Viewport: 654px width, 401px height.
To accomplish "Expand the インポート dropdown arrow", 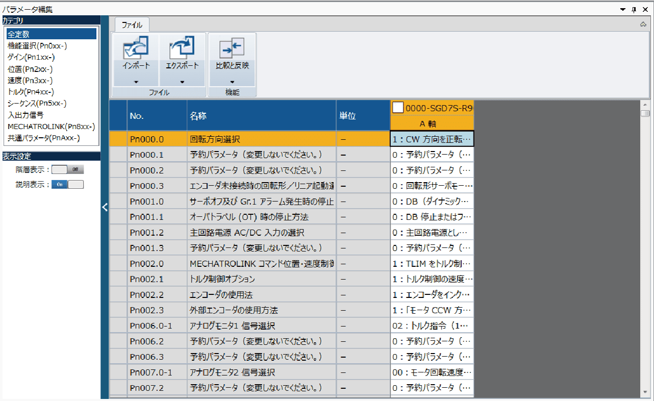I will tap(136, 82).
